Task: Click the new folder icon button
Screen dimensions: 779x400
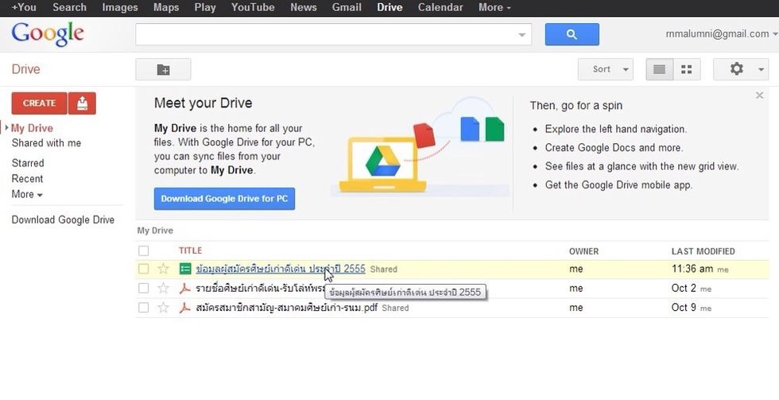Action: coord(163,70)
